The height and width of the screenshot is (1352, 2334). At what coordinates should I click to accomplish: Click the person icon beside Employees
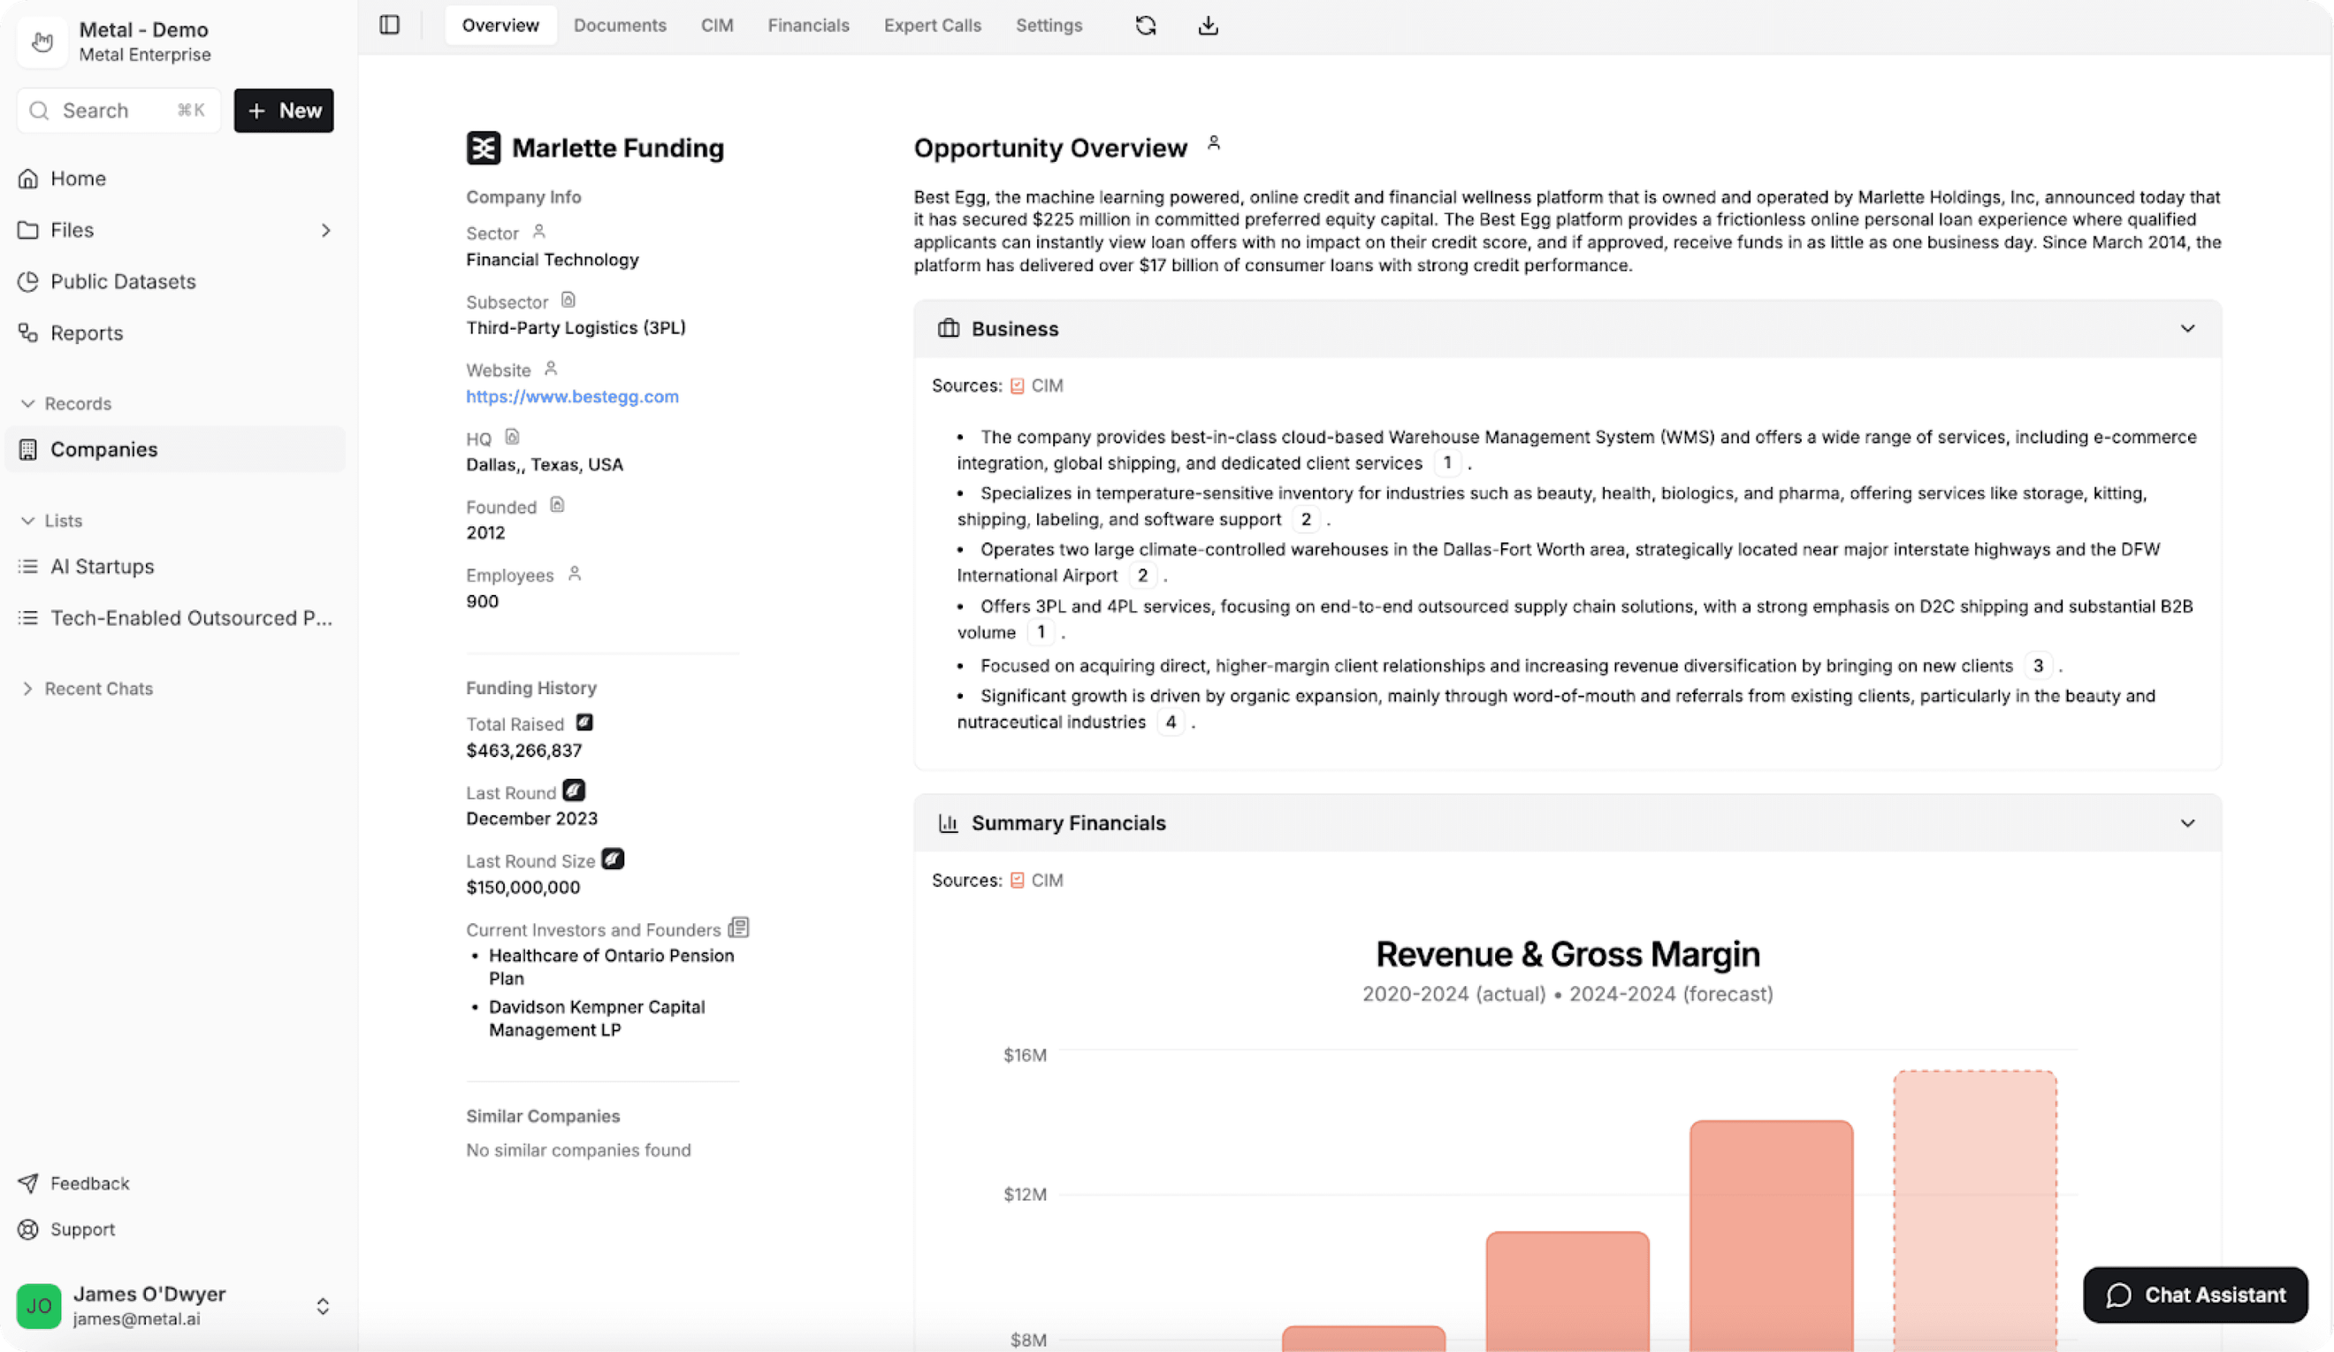click(x=575, y=573)
